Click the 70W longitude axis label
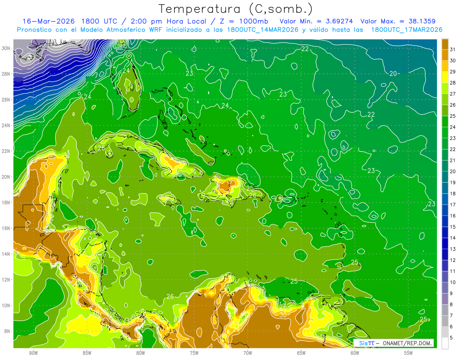463x358 pixels. pos(248,353)
